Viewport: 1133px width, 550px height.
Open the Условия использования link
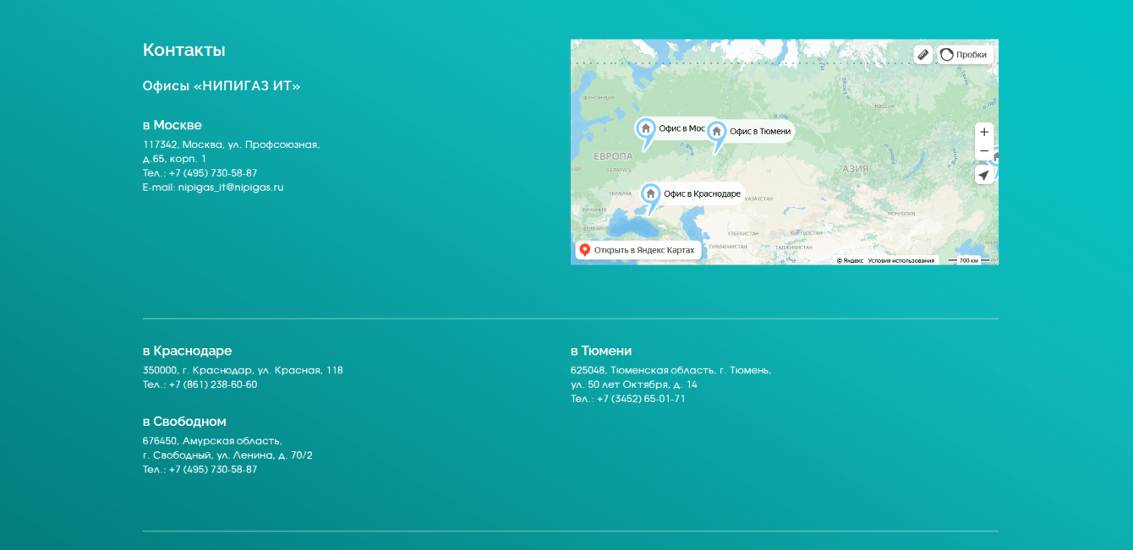tap(901, 260)
